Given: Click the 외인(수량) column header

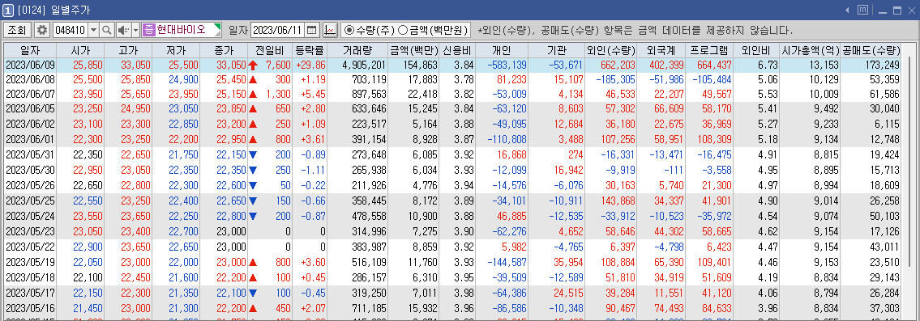Looking at the screenshot, I should click(611, 50).
